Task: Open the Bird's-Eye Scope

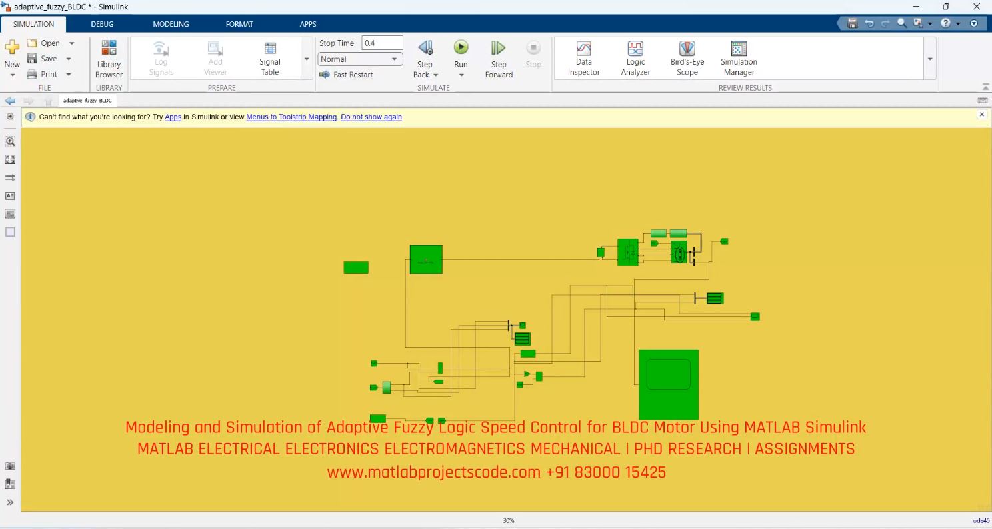Action: (686, 58)
